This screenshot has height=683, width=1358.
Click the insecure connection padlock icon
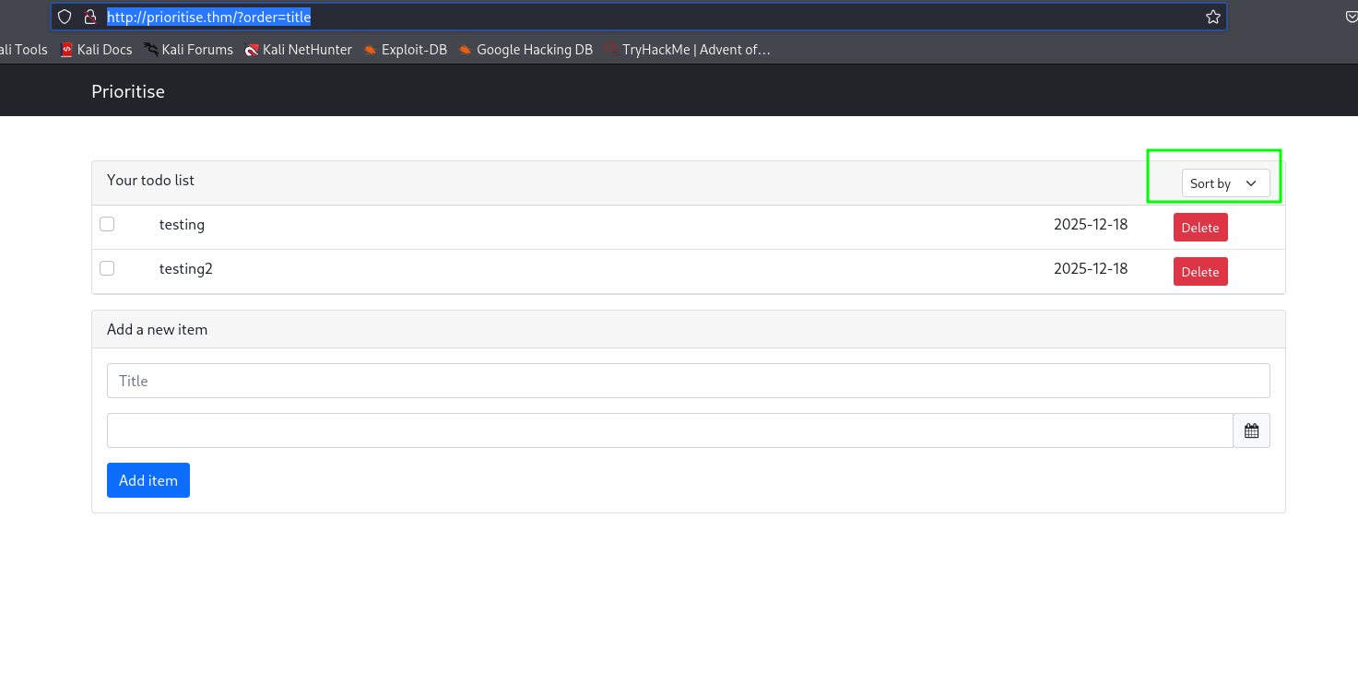pyautogui.click(x=89, y=17)
